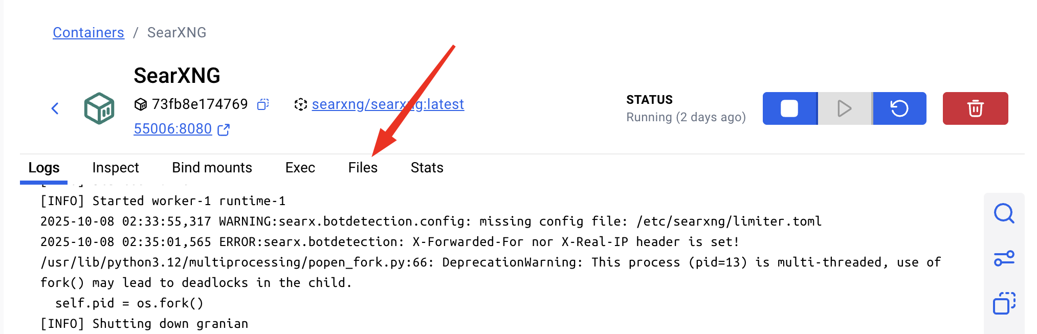Open log display filter settings

coord(1004,258)
